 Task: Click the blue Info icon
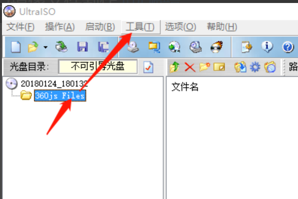267,47
